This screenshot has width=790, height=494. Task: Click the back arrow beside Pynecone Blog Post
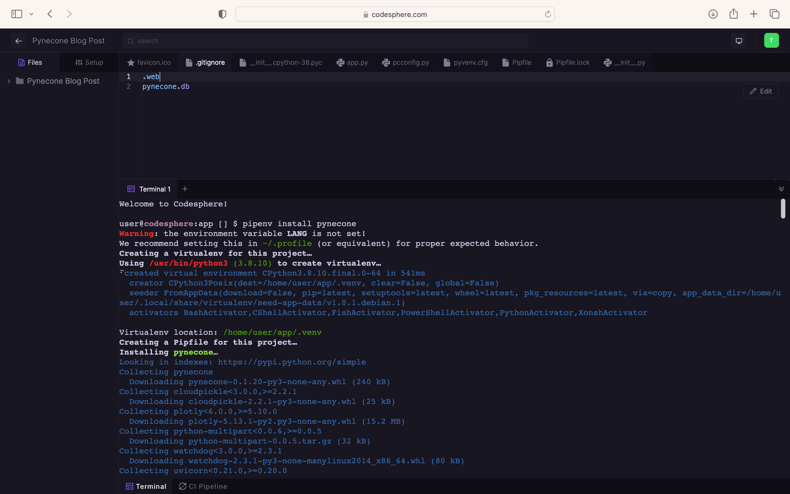tap(18, 41)
